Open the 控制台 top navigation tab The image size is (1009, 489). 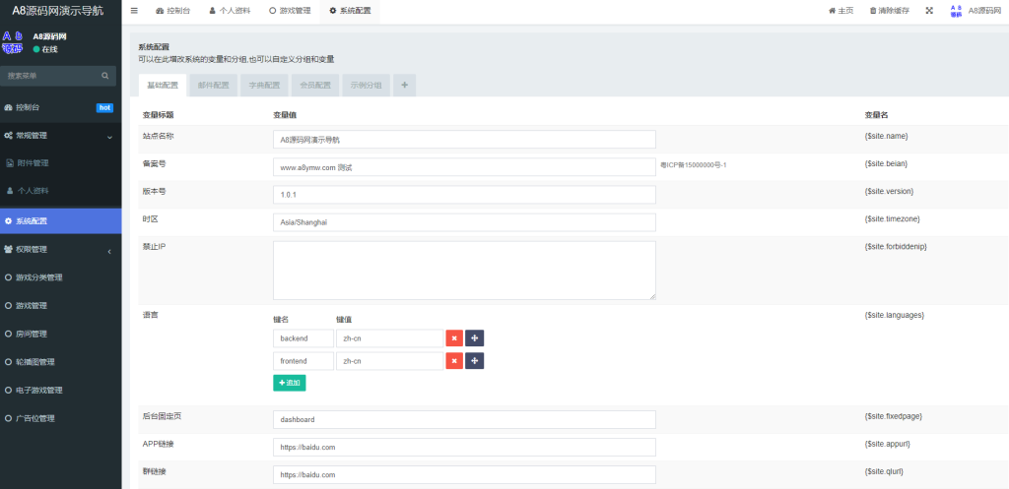[172, 11]
